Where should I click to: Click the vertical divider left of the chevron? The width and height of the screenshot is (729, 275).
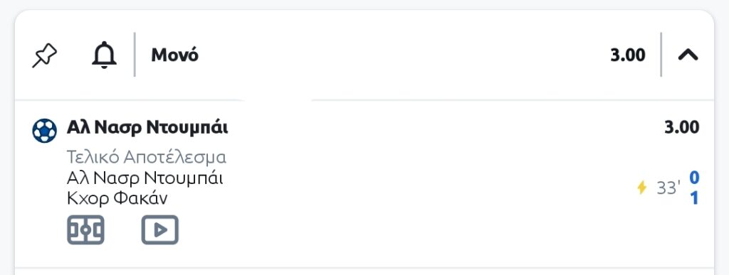point(661,54)
